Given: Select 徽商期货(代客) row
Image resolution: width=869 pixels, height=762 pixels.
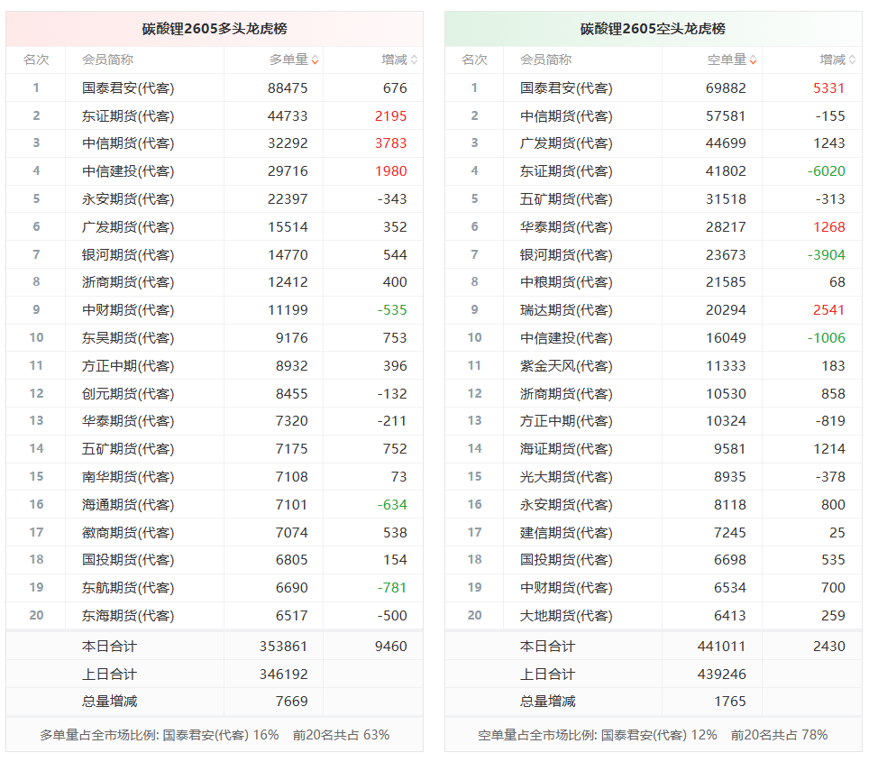Looking at the screenshot, I should (x=215, y=532).
